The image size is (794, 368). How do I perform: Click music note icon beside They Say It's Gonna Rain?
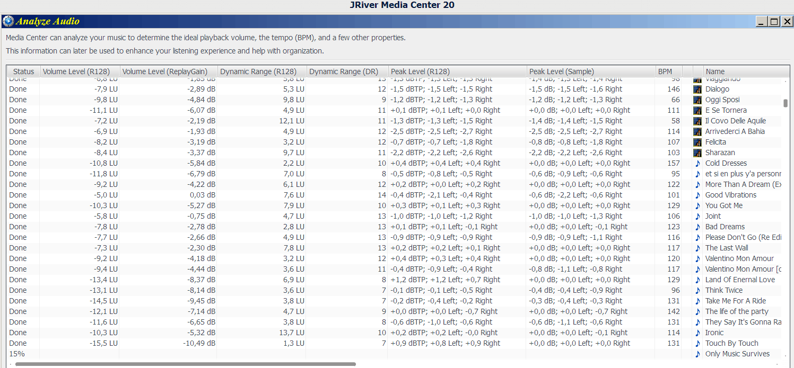coord(697,322)
